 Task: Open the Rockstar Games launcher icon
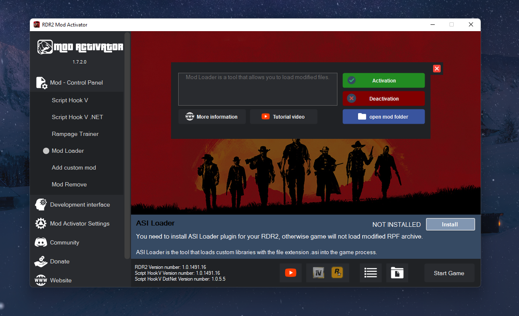[x=337, y=273]
